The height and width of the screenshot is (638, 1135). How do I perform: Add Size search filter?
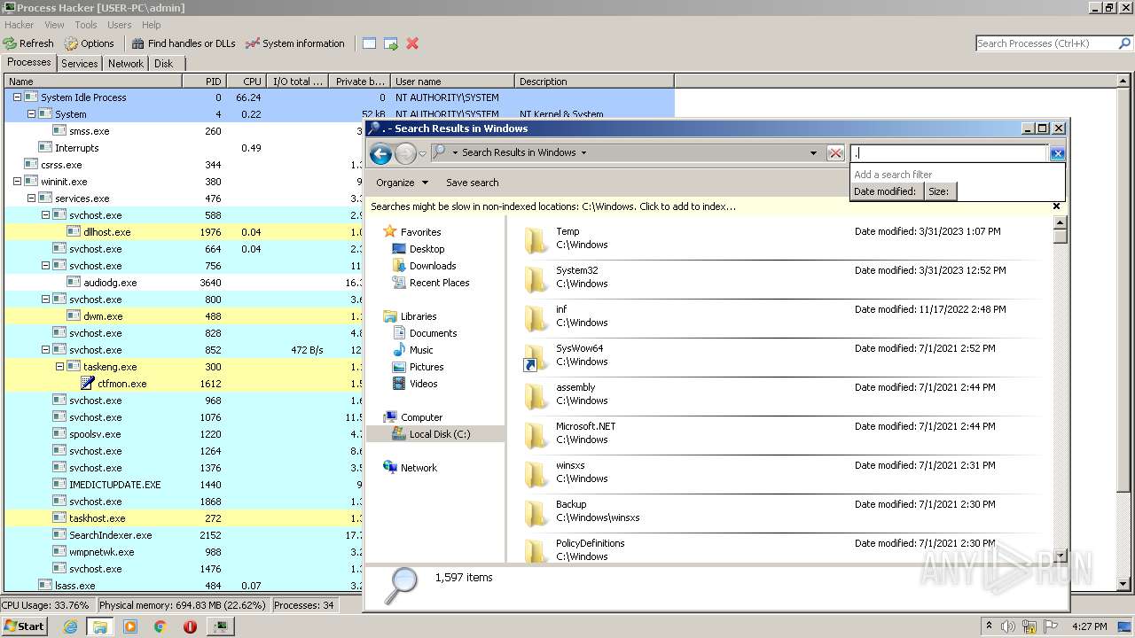[939, 191]
